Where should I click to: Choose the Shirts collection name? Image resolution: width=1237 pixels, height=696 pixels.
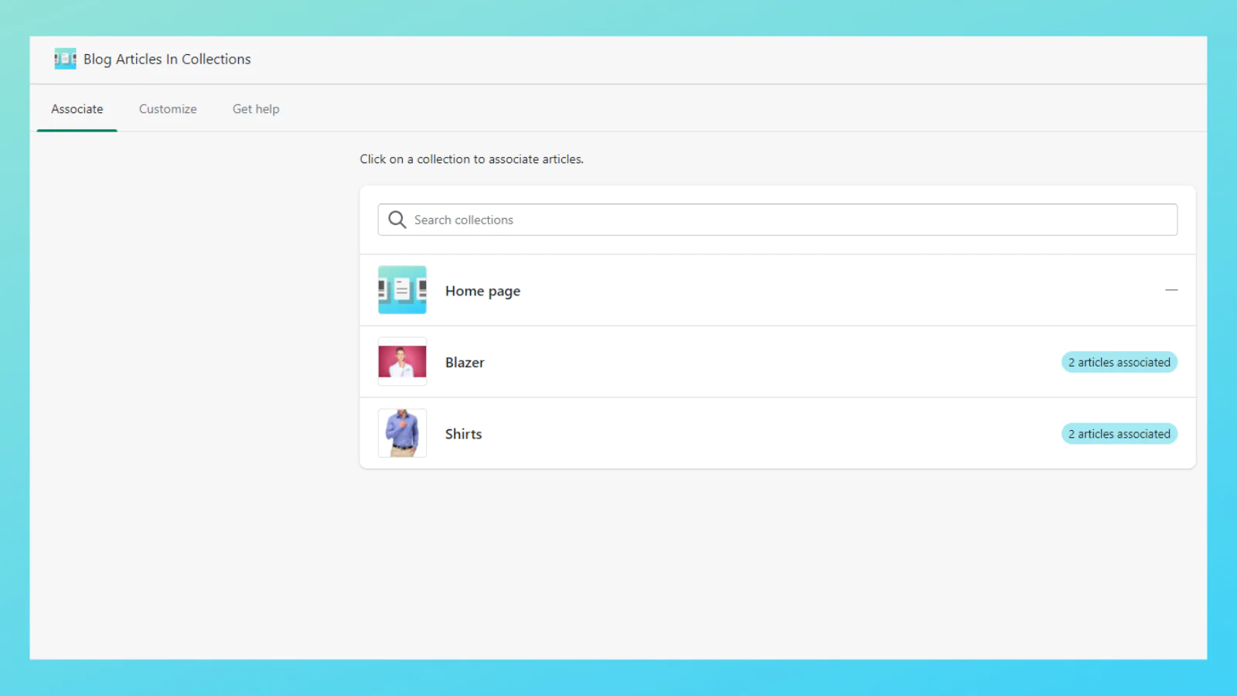pyautogui.click(x=463, y=434)
